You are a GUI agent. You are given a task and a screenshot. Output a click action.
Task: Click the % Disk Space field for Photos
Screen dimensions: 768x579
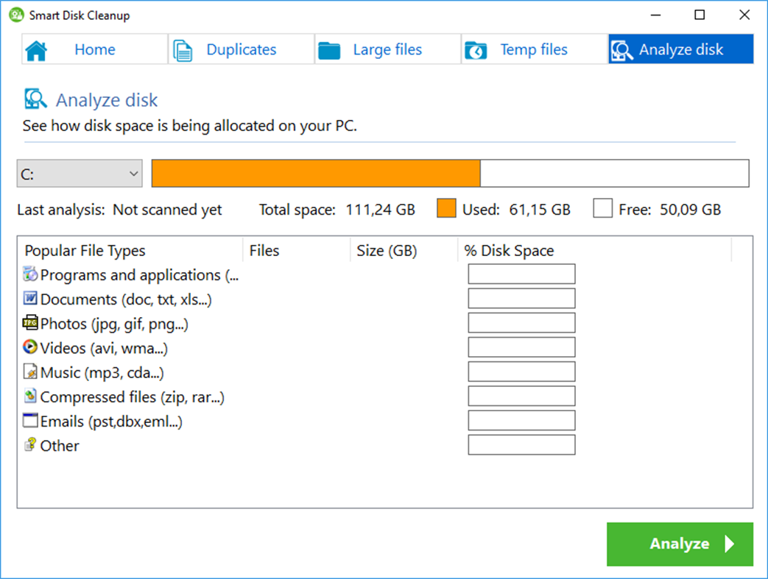[521, 322]
